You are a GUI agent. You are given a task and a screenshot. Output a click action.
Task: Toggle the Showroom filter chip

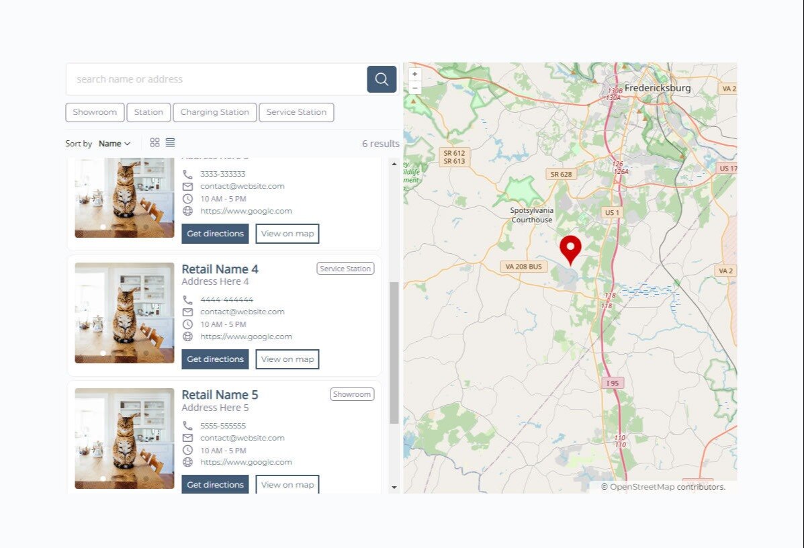click(95, 112)
